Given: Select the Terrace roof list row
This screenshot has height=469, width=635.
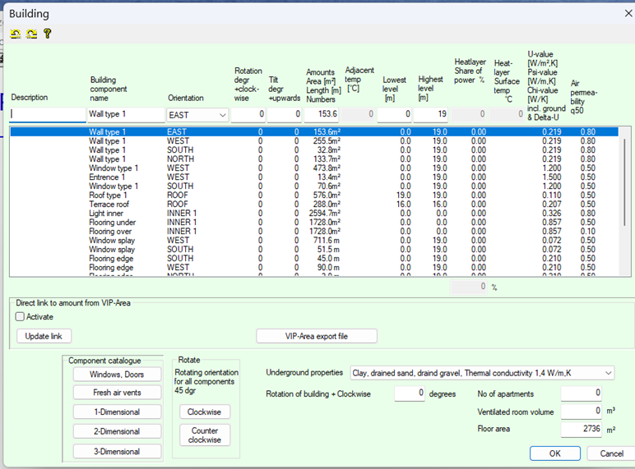Looking at the screenshot, I should click(x=107, y=204).
